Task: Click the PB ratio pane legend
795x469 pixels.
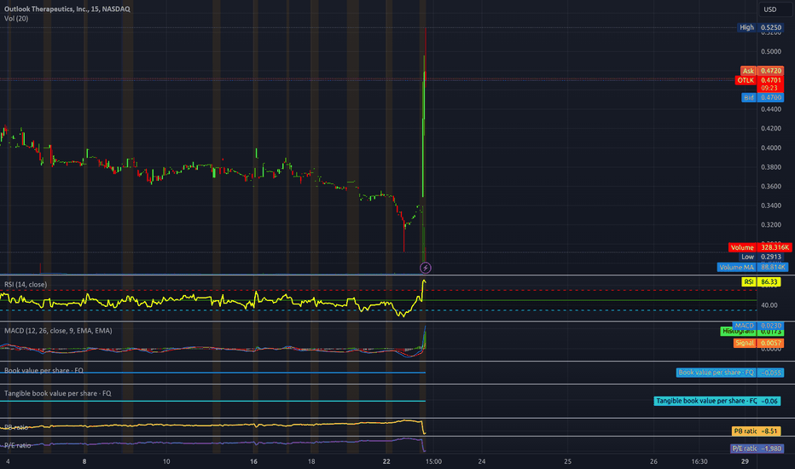Action: [16, 427]
